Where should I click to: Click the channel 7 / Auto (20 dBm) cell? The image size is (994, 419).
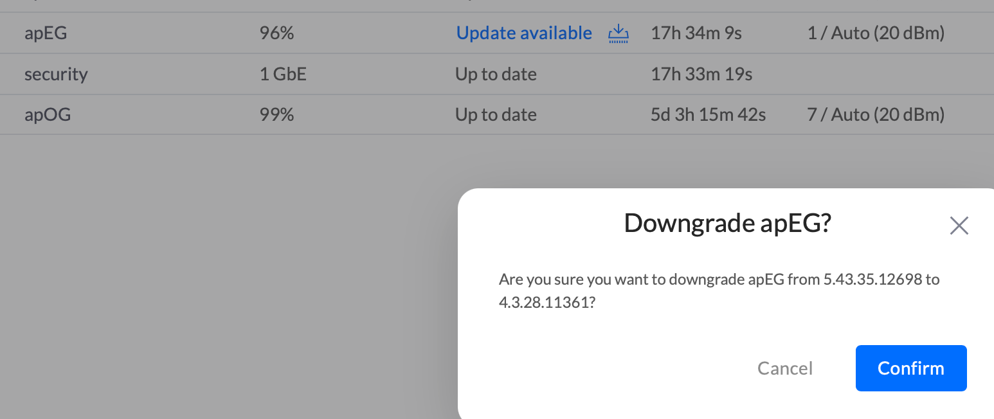tap(876, 115)
